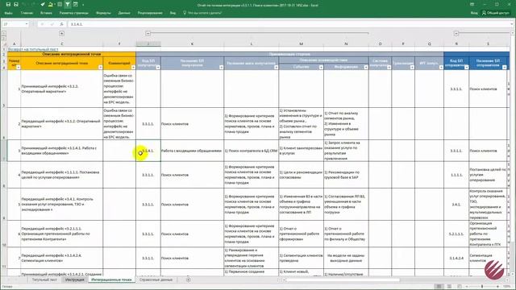This screenshot has height=290, width=516.
Task: Follow the Возврат на титульный лист link
Action: pyautogui.click(x=33, y=49)
